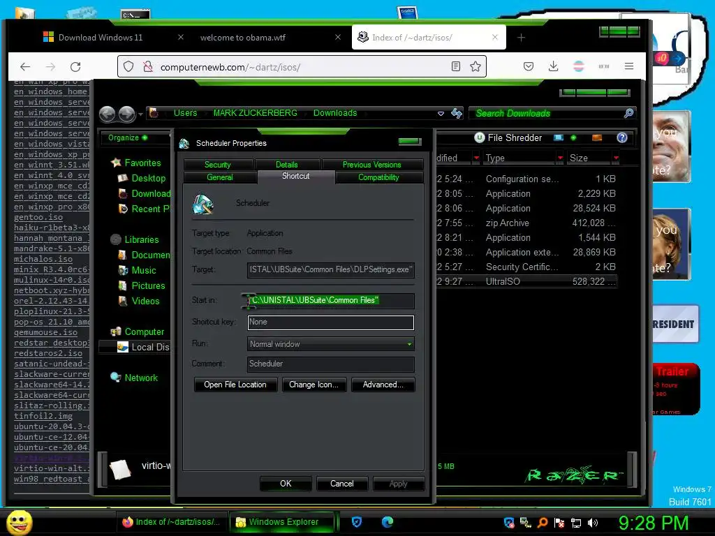Click the Advanced button
The height and width of the screenshot is (536, 715).
(383, 385)
